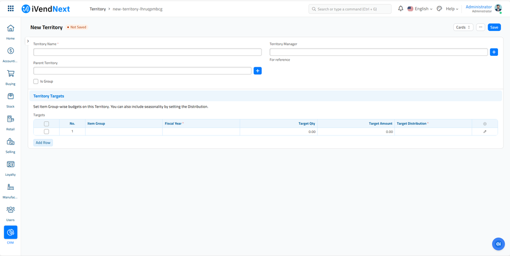The width and height of the screenshot is (510, 256).
Task: Edit row 1 with pencil icon
Action: (x=485, y=132)
